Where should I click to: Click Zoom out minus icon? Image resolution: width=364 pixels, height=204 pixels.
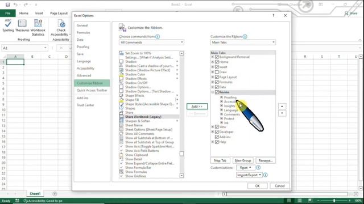click(318, 201)
